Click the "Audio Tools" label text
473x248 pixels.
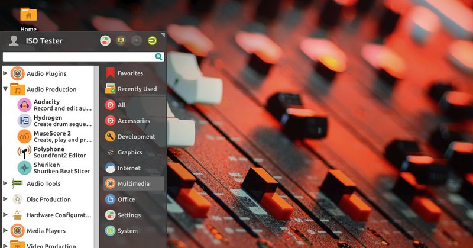click(x=43, y=183)
